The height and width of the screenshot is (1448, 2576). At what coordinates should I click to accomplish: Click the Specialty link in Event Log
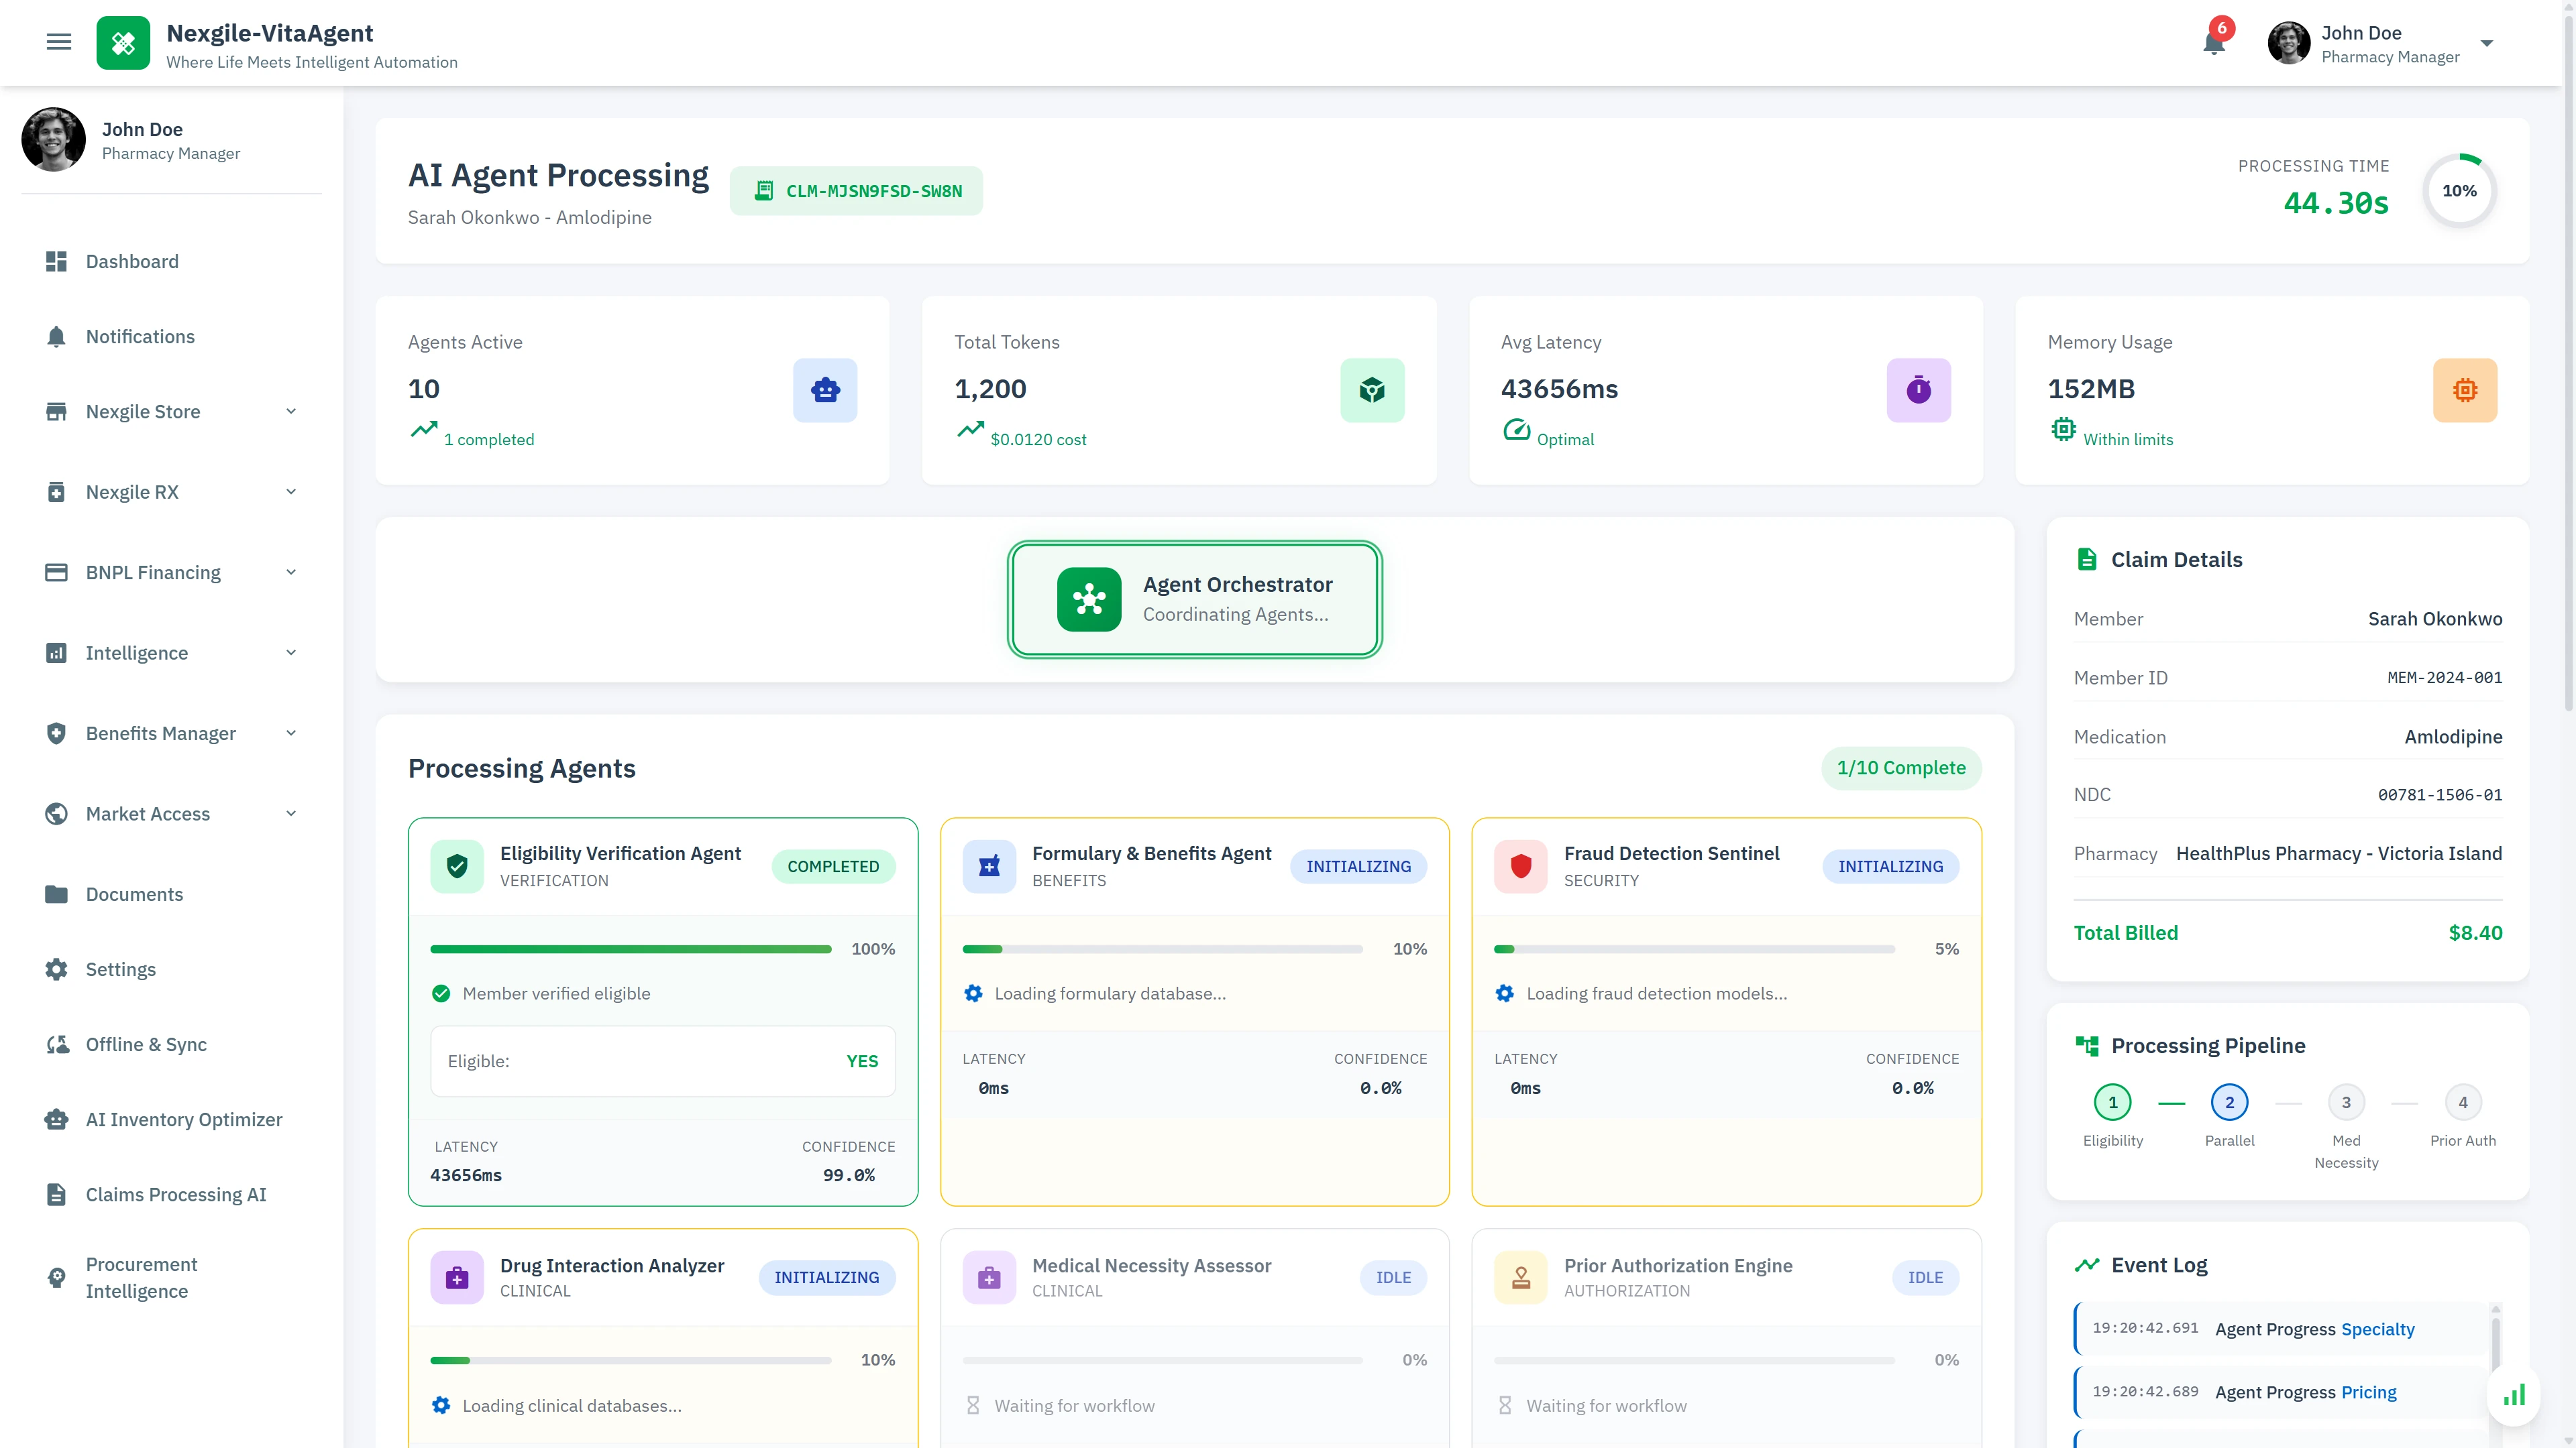[2378, 1329]
